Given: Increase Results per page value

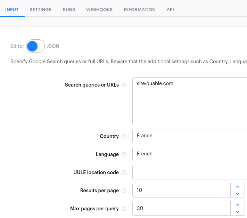Looking at the screenshot, I should (238, 187).
